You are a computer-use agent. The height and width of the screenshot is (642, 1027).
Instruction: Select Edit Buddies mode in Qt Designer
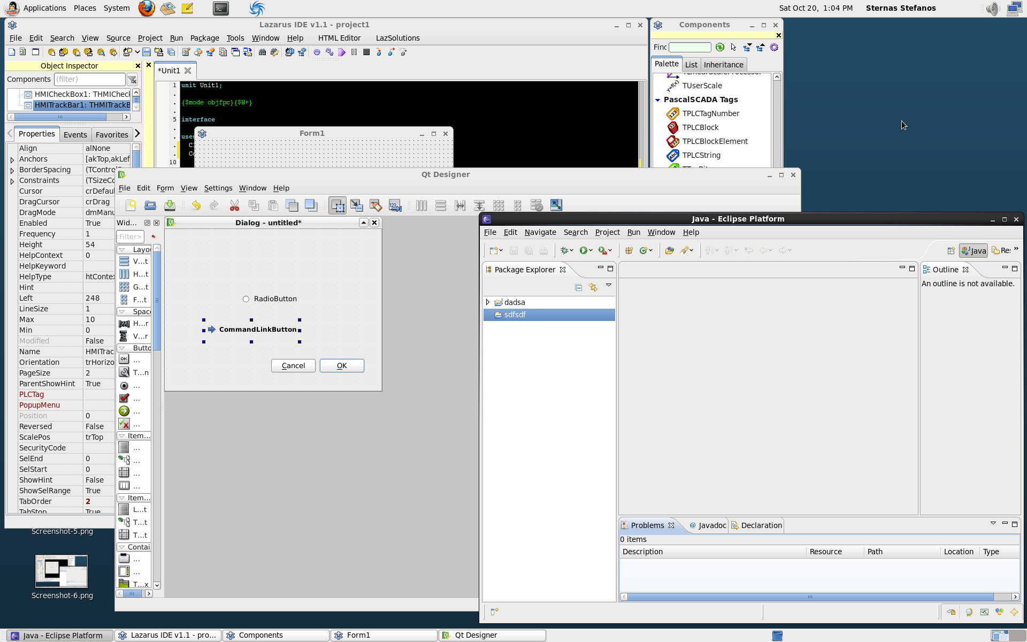tap(376, 205)
